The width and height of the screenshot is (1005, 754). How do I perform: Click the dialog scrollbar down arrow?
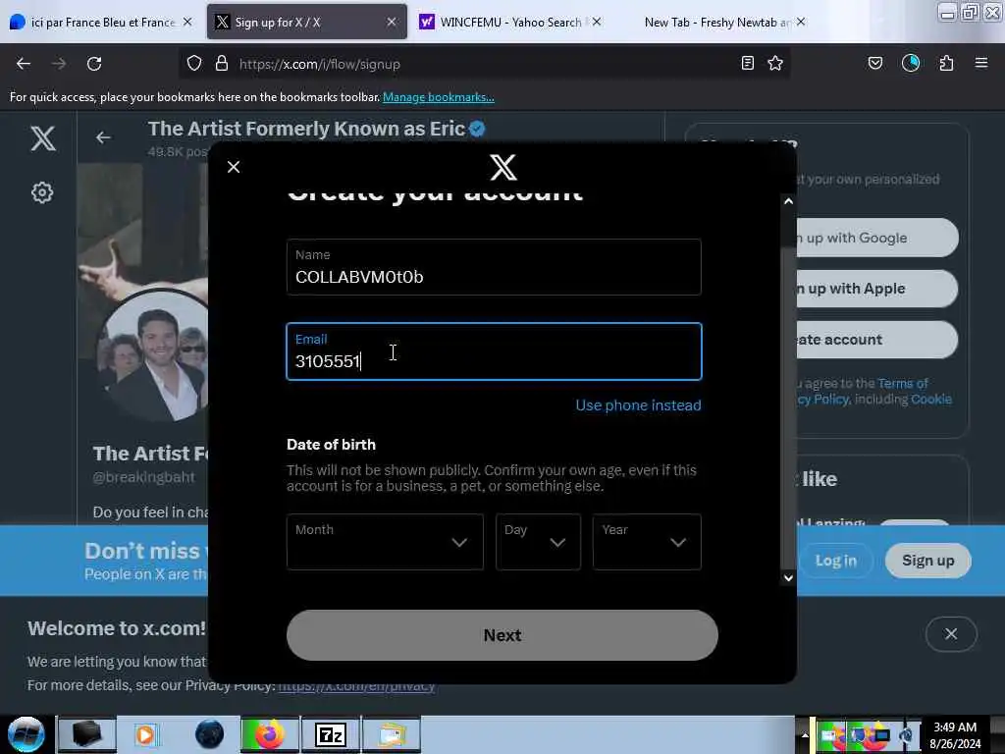(788, 577)
